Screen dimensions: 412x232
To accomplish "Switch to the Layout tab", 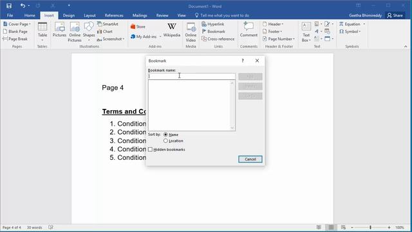I will (89, 15).
